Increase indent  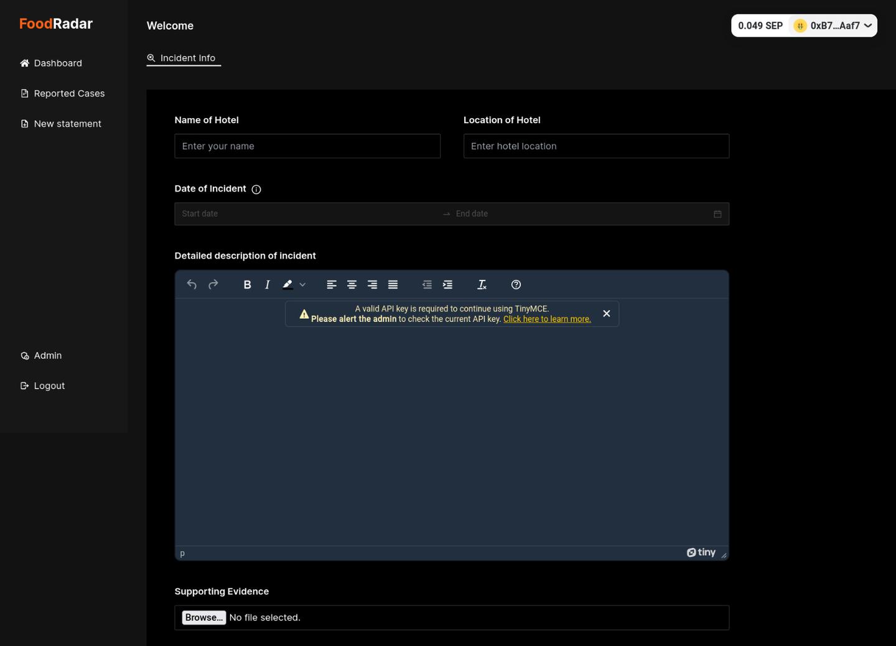pos(447,284)
